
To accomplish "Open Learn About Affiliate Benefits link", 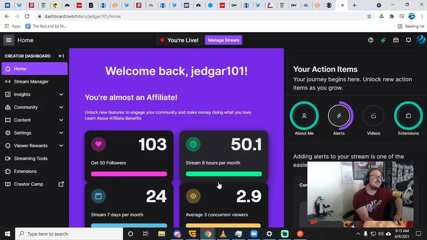I will click(x=113, y=118).
